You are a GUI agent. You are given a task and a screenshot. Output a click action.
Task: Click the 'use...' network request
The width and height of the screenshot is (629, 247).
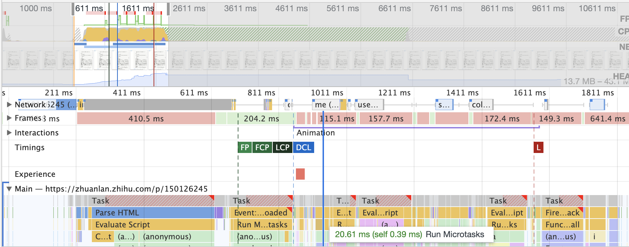click(x=369, y=105)
